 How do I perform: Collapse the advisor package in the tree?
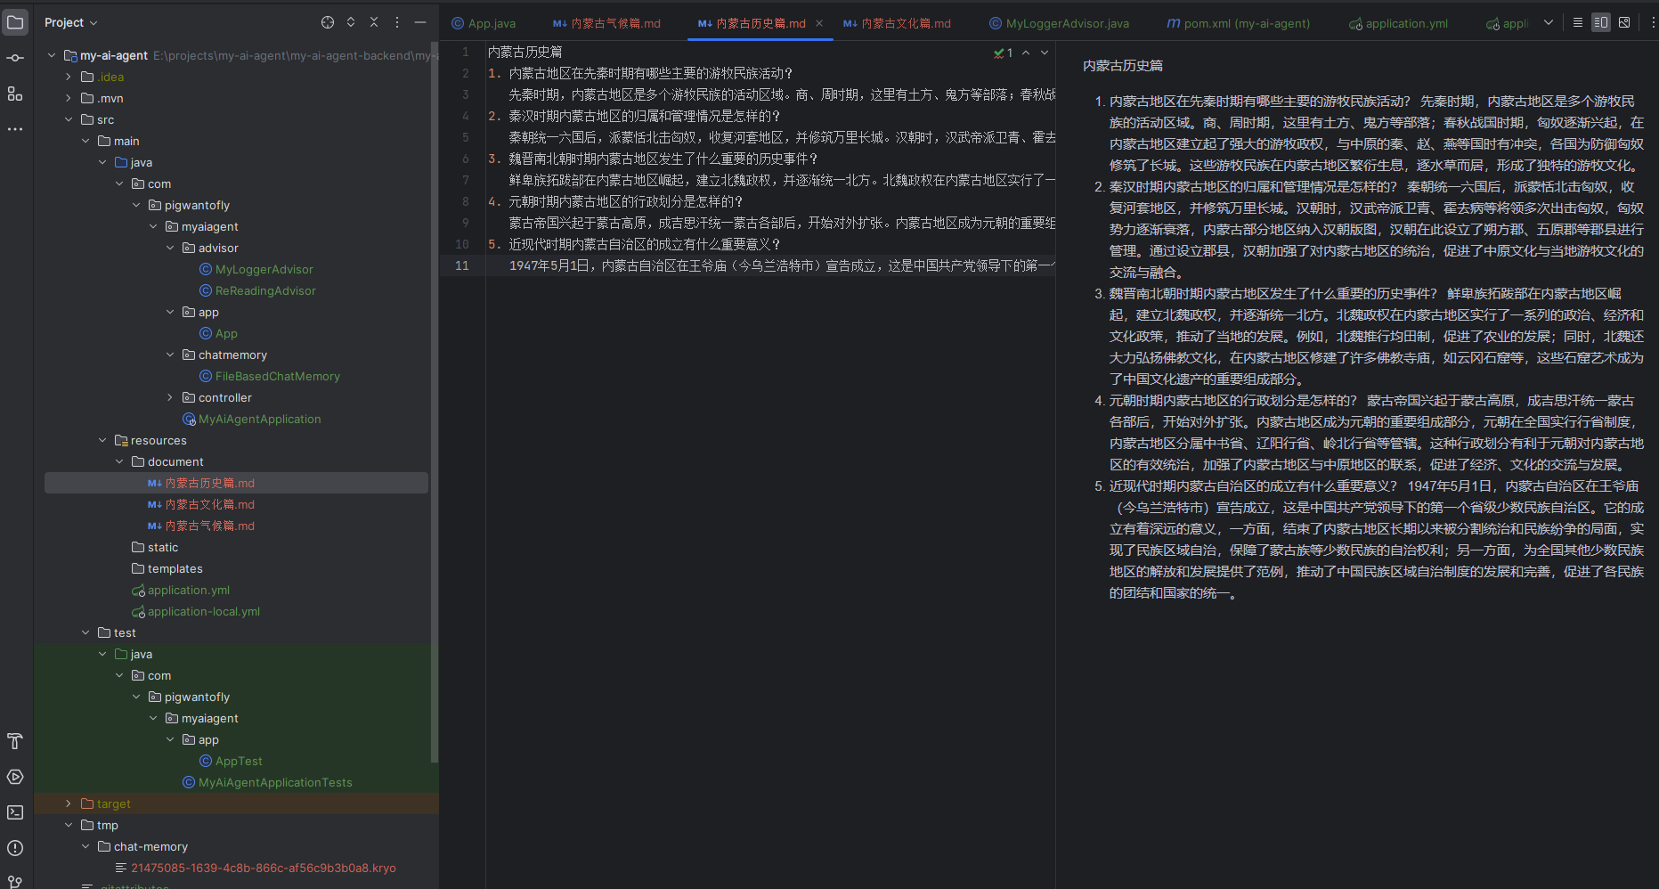coord(170,248)
